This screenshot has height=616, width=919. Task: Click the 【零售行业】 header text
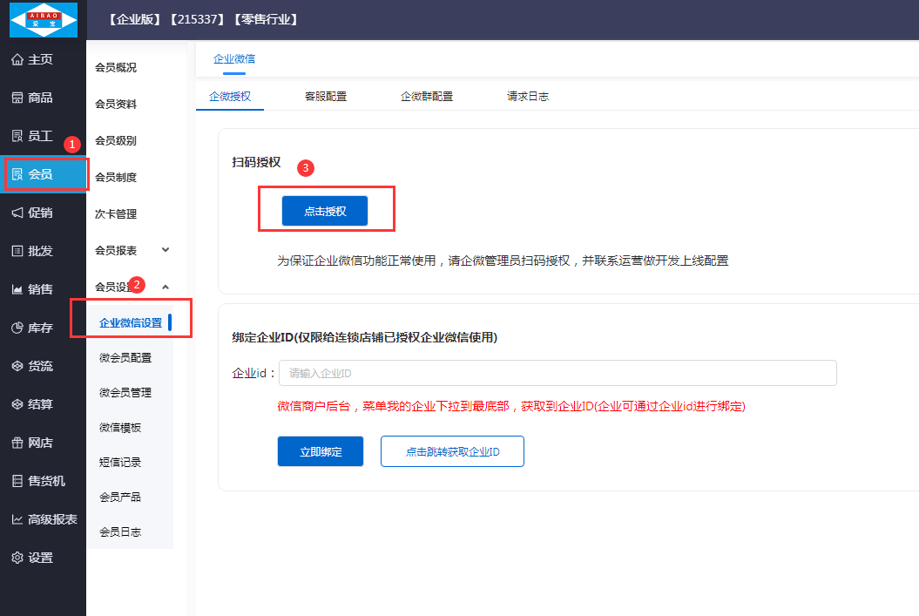click(x=266, y=19)
